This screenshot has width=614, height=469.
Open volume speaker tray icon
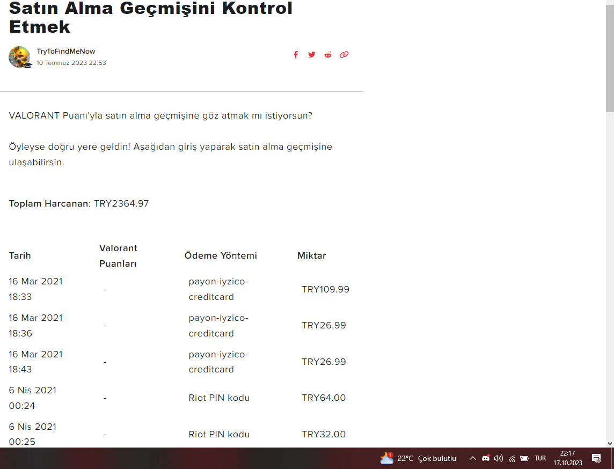499,458
